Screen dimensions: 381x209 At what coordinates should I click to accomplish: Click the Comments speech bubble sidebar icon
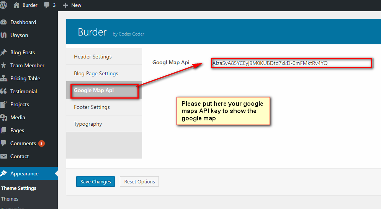[3, 143]
